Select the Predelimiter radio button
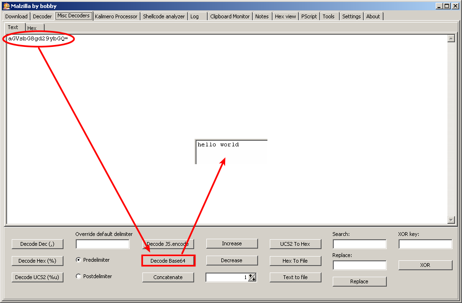462x303 pixels. tap(78, 260)
